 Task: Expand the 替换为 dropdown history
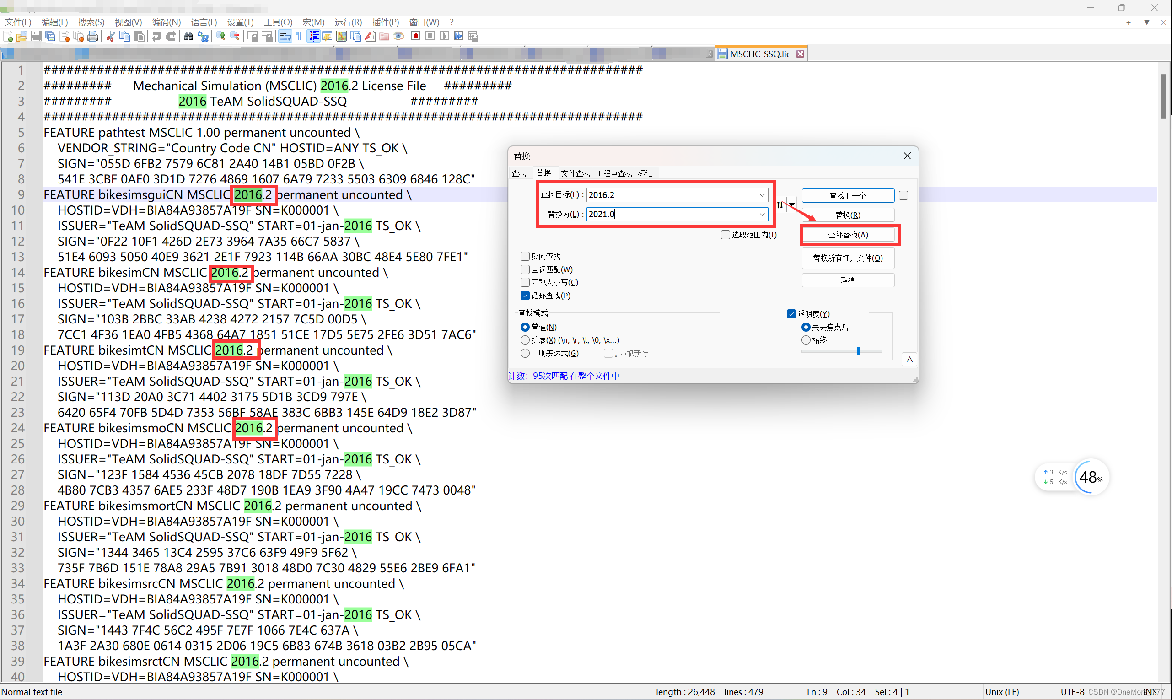(x=762, y=214)
